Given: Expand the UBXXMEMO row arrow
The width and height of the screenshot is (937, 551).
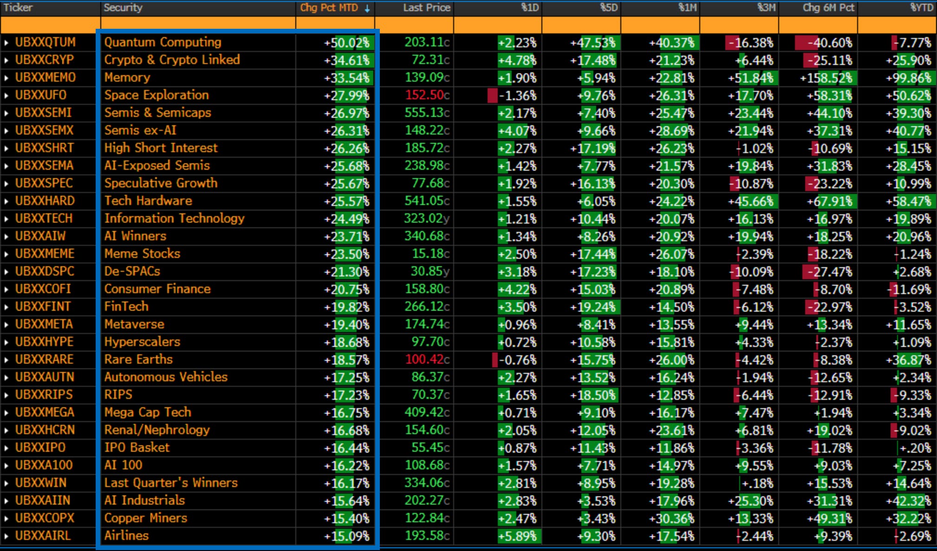Looking at the screenshot, I should 7,78.
